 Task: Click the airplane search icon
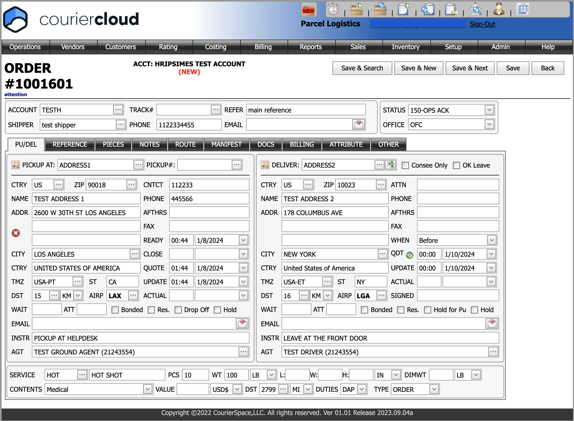click(476, 10)
